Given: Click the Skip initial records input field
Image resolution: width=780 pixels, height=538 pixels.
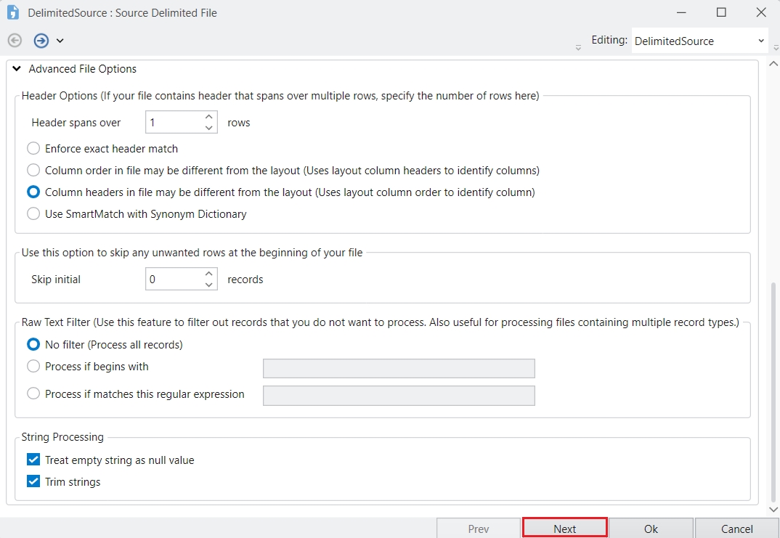Looking at the screenshot, I should click(172, 280).
